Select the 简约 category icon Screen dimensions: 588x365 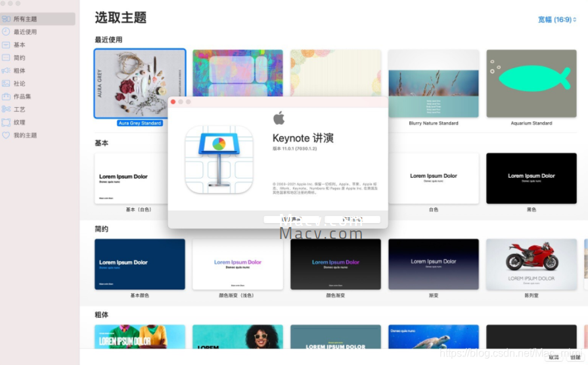pyautogui.click(x=6, y=58)
